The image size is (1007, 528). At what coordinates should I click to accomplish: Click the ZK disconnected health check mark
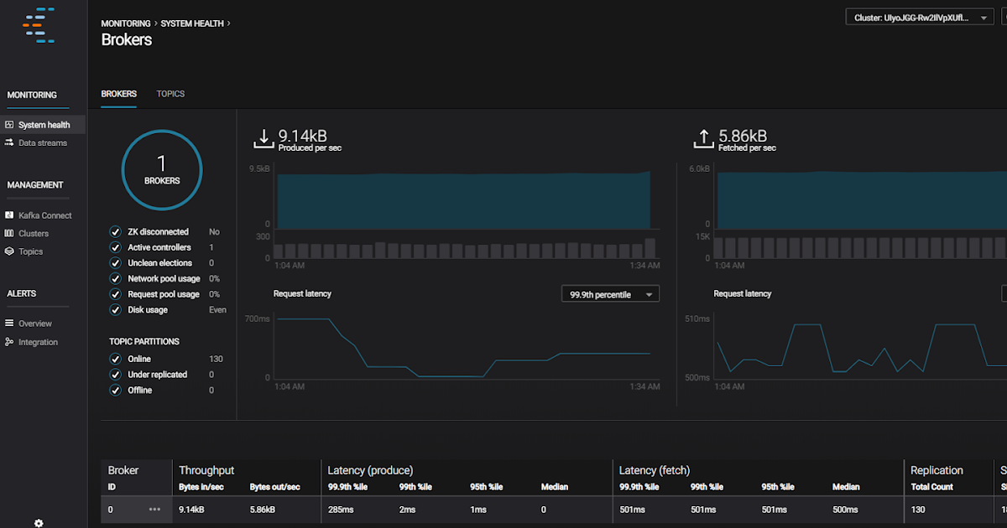pyautogui.click(x=116, y=231)
